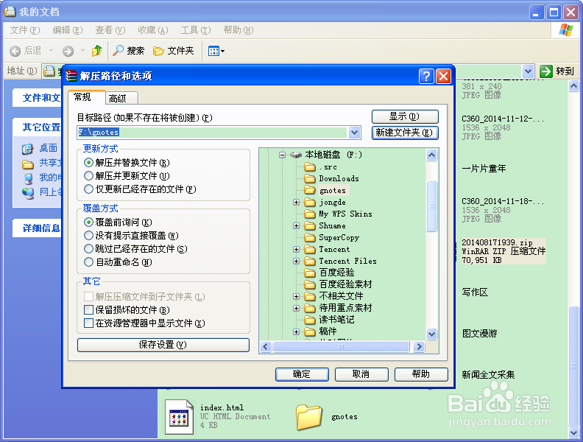The width and height of the screenshot is (583, 442).
Task: Select the jongde folder in tree
Action: point(325,203)
